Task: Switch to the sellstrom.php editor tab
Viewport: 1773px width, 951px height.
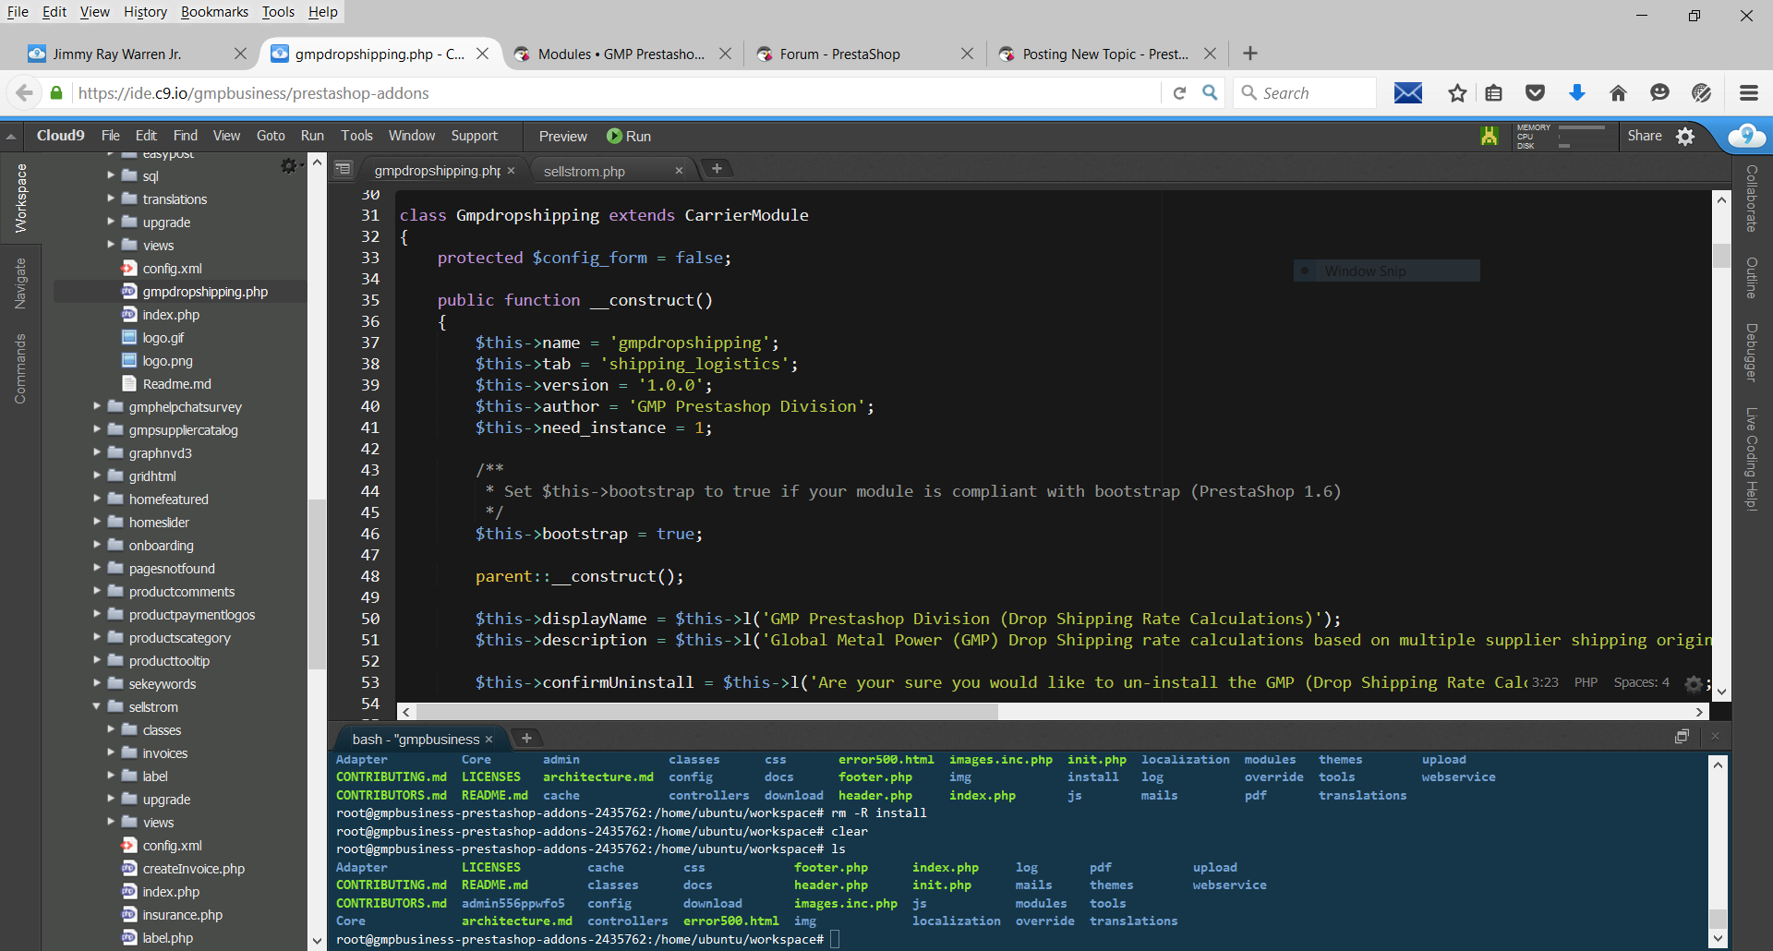Action: (x=585, y=171)
